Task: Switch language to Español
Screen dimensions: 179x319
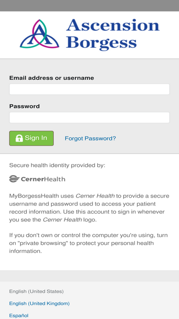Action: [x=19, y=316]
